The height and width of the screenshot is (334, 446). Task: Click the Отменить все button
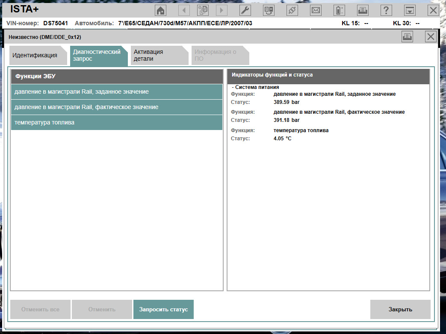(40, 309)
